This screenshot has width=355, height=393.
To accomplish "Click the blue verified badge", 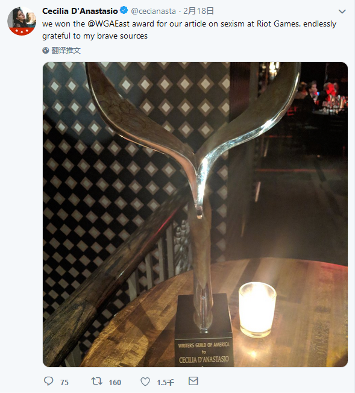I will (x=124, y=10).
